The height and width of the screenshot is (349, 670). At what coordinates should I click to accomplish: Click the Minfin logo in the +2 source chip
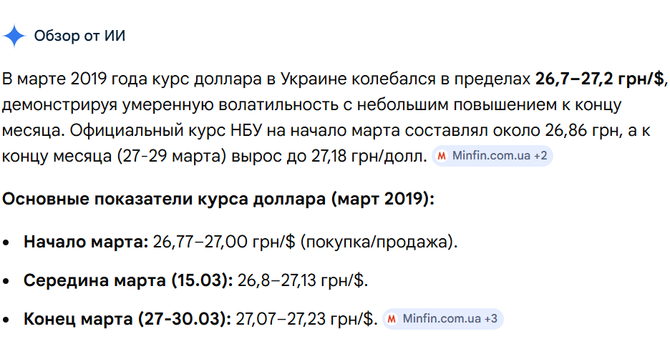tap(442, 156)
